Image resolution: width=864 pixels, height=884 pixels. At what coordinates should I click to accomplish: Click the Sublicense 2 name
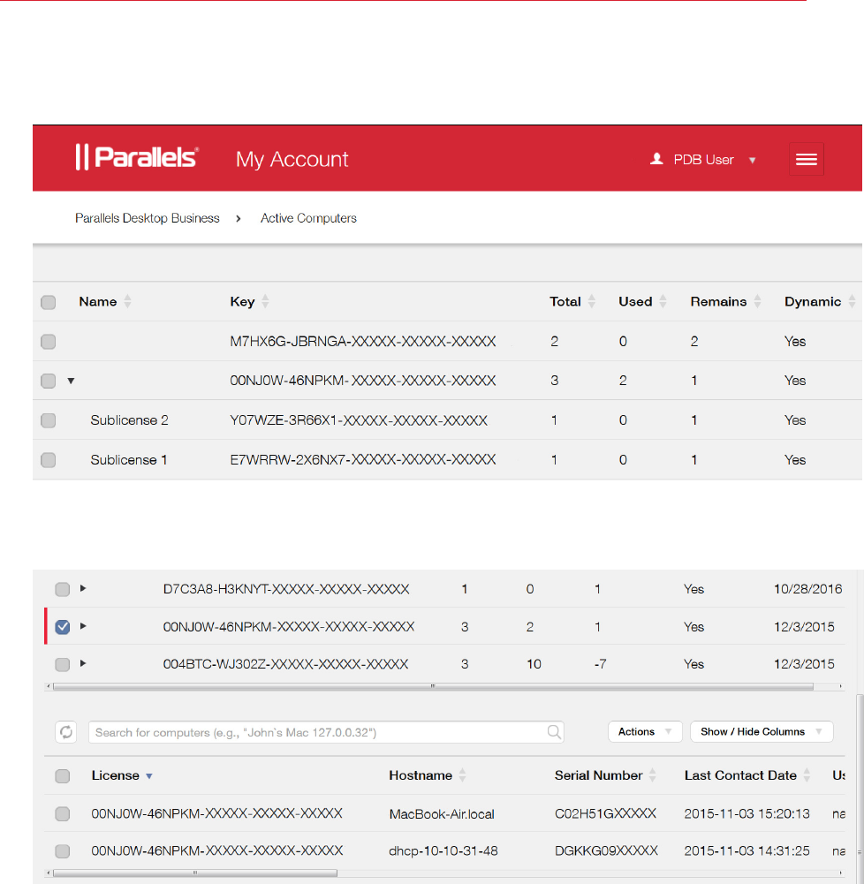[x=129, y=420]
